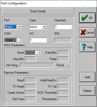Click the Add button
This screenshot has width=97, height=107.
tap(87, 77)
